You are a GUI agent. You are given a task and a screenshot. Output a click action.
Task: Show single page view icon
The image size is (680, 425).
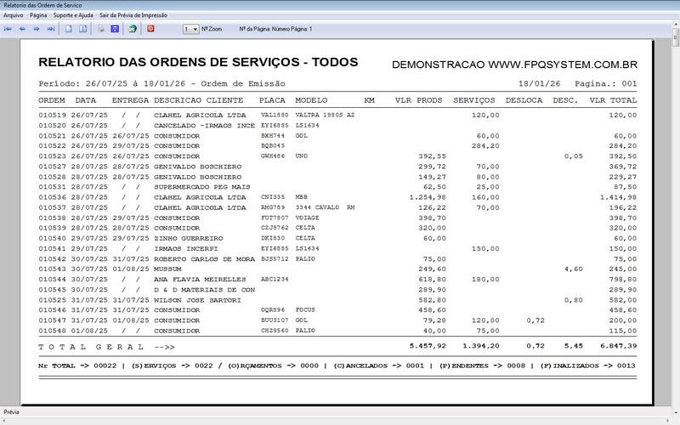pos(69,29)
